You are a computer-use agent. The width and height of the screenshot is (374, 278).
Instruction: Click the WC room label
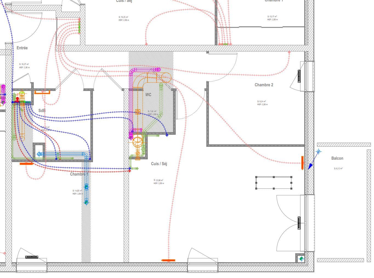point(148,95)
